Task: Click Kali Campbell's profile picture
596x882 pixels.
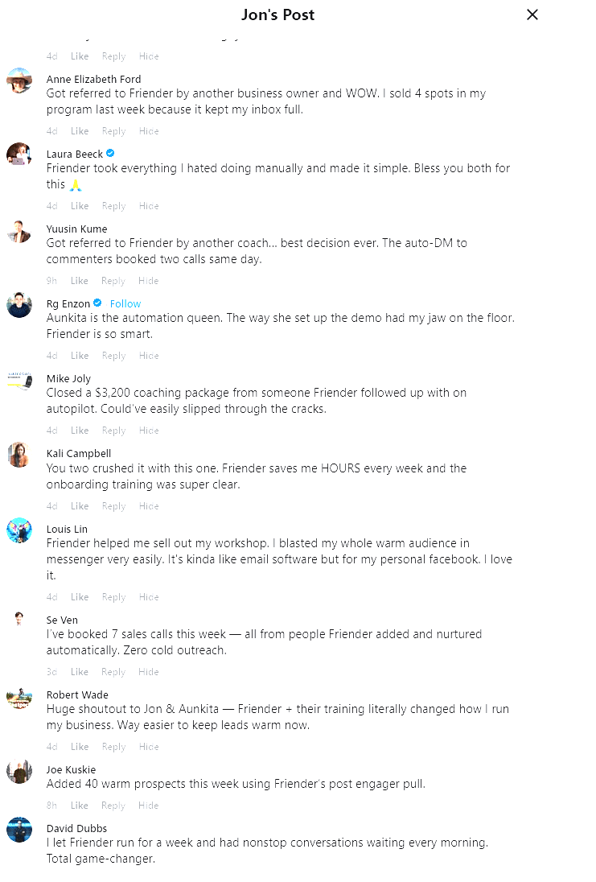Action: (x=19, y=455)
